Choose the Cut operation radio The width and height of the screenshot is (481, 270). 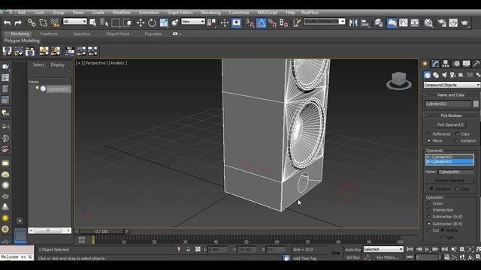coord(429,230)
